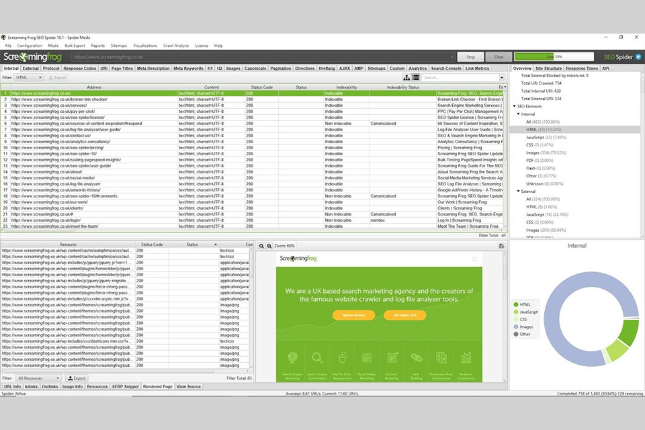Save the rendered page screenshot icon
The image size is (645, 430).
[x=501, y=246]
